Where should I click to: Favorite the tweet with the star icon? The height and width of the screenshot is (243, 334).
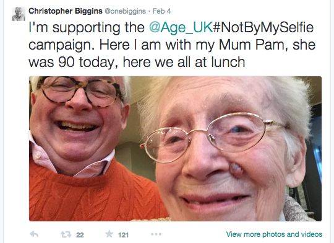(109, 234)
